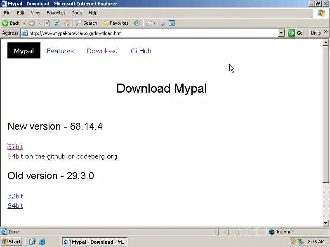
Task: Click the Mail toolbar icon
Action: 149,23
